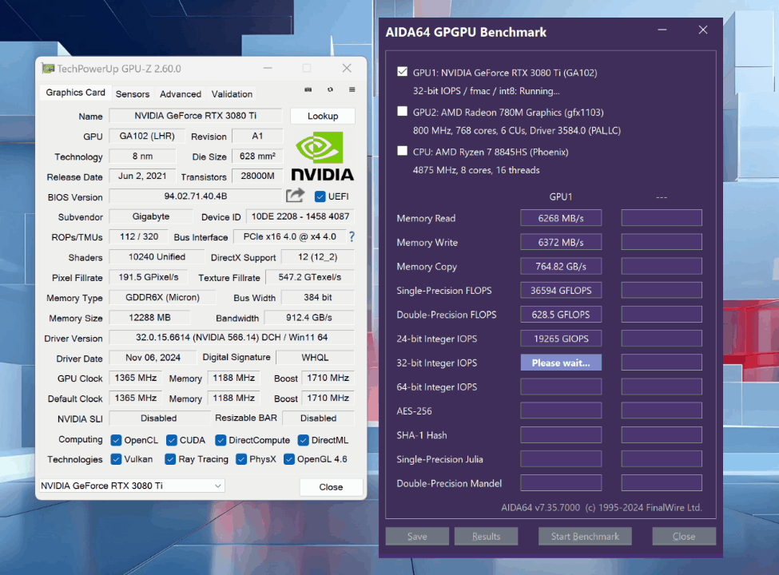The width and height of the screenshot is (779, 575).
Task: Click the 'Please wait...' 32-bit IOPS cell
Action: pyautogui.click(x=561, y=363)
